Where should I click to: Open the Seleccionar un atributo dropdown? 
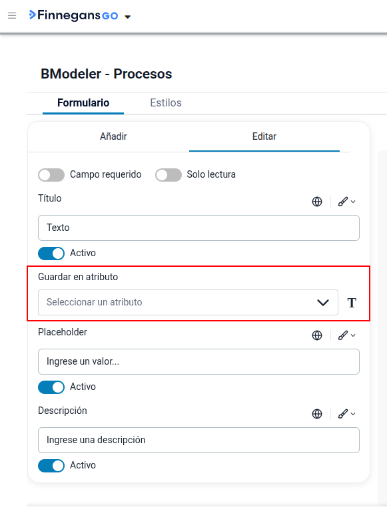[188, 302]
